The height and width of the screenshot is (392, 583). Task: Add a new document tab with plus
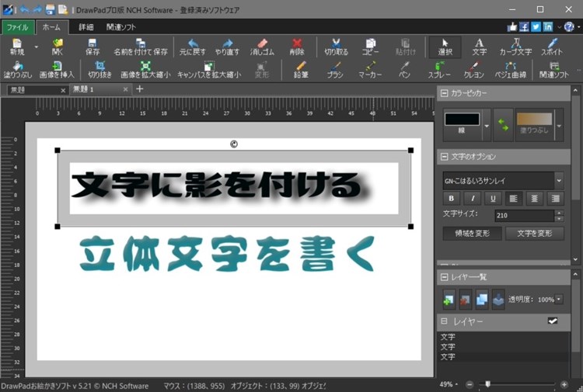coord(140,88)
